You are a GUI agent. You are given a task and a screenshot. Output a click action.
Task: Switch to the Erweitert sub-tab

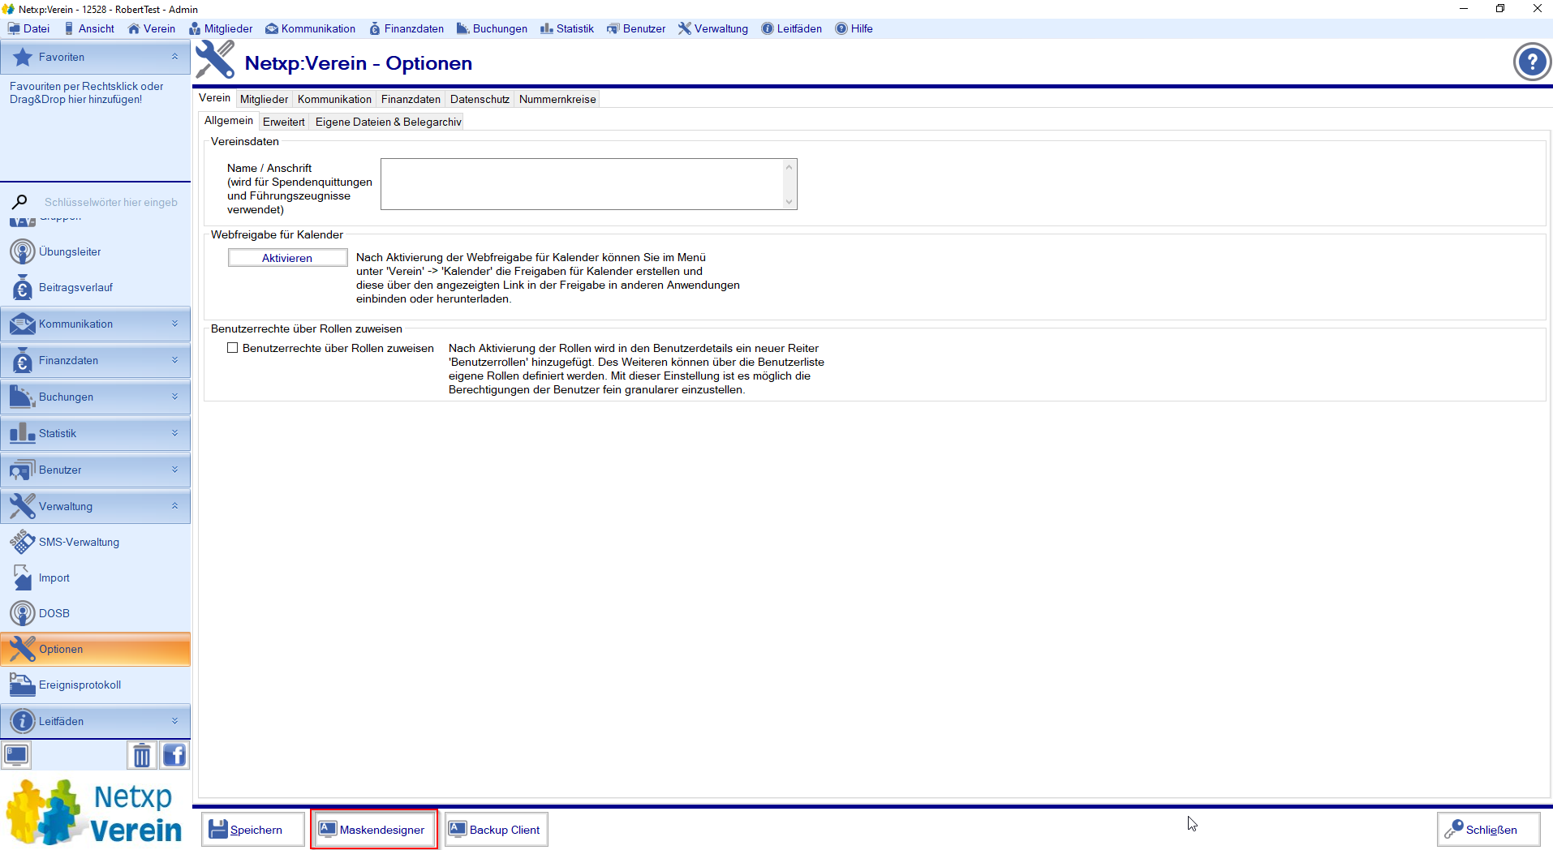pyautogui.click(x=284, y=122)
